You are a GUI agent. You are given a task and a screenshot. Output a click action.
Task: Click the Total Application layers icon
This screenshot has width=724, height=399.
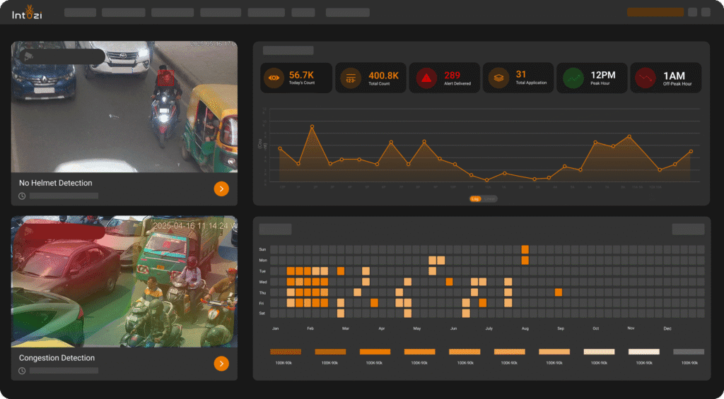click(498, 78)
